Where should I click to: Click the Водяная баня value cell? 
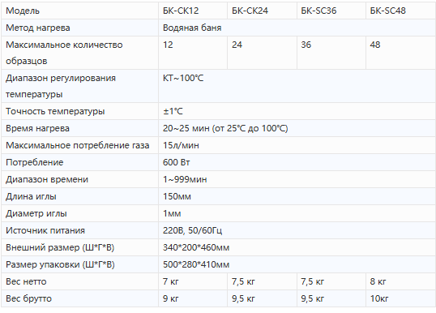[x=297, y=28]
